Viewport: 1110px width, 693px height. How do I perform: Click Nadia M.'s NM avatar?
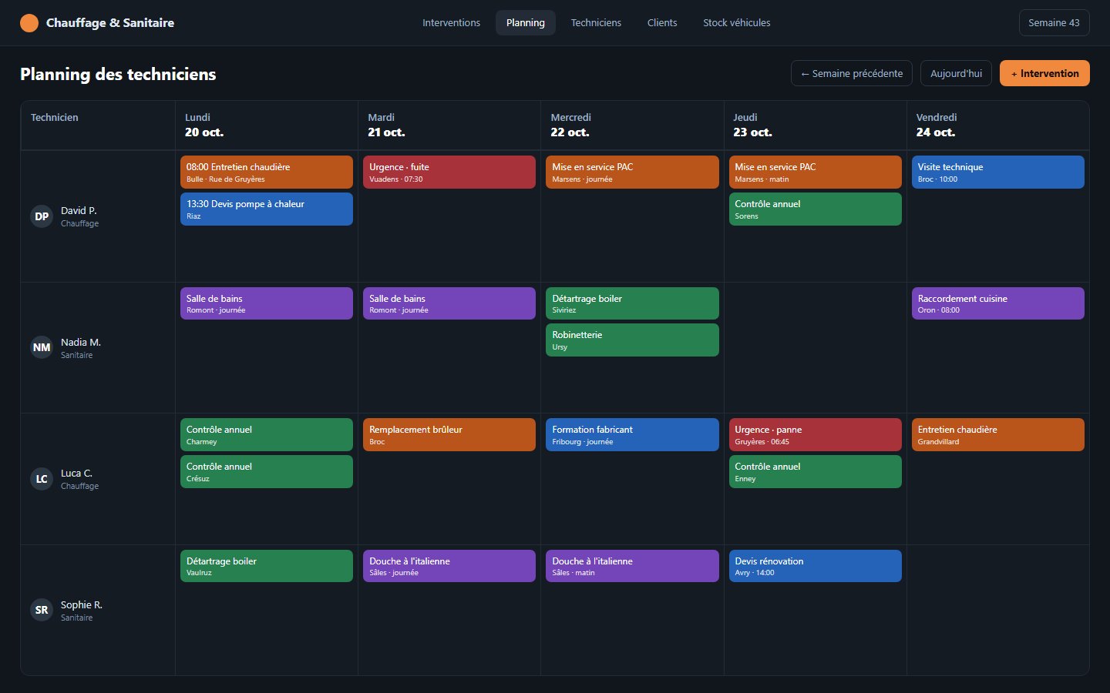(x=42, y=347)
